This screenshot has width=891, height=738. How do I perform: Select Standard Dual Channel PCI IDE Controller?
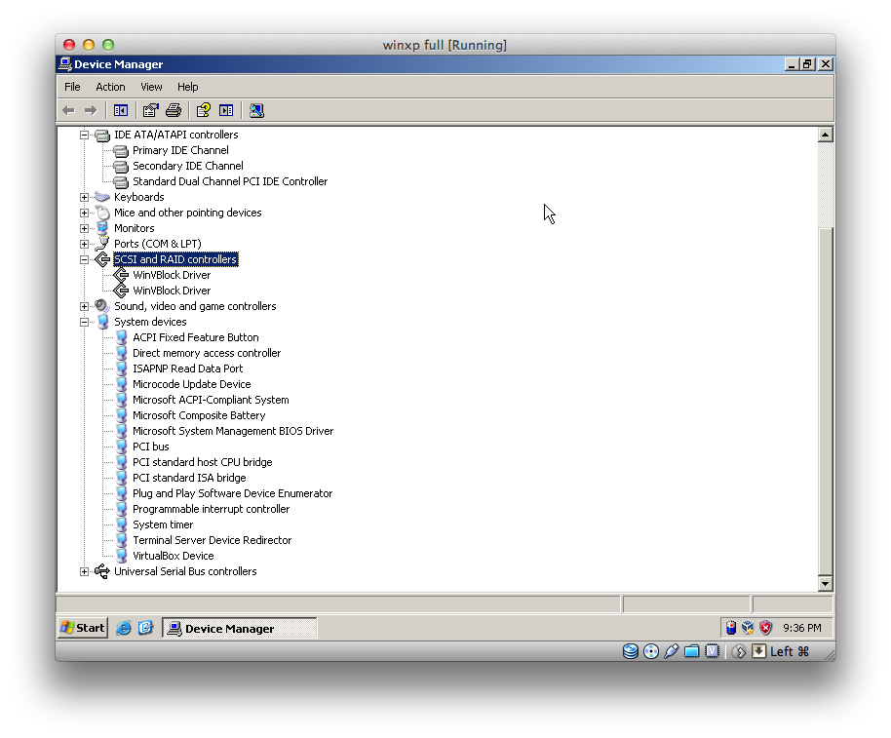[x=230, y=181]
